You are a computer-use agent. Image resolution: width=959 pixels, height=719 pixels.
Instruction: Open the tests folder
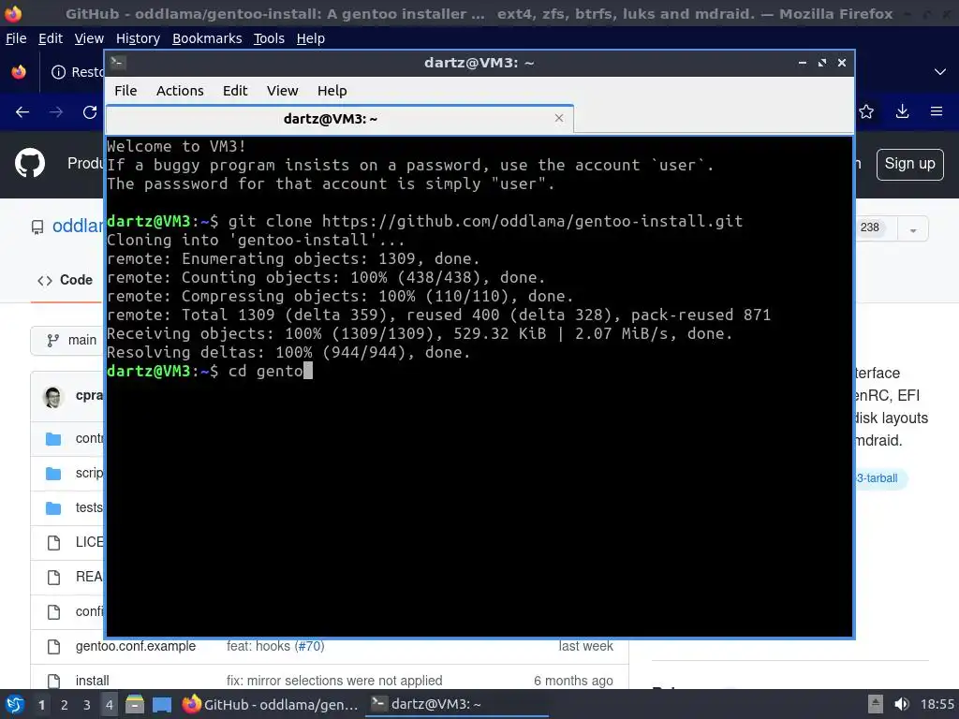tap(89, 507)
